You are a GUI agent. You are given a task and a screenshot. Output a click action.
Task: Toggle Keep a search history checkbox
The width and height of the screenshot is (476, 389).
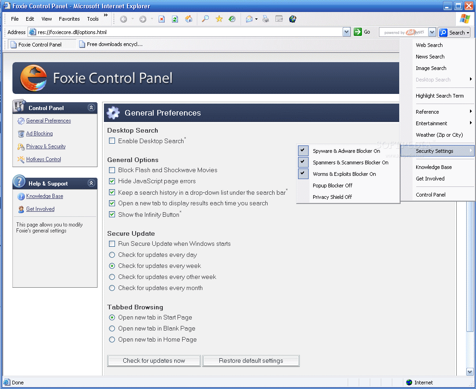tap(112, 192)
